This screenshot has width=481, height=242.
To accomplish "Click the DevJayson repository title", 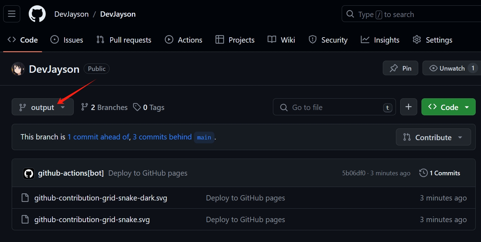I will tap(54, 69).
